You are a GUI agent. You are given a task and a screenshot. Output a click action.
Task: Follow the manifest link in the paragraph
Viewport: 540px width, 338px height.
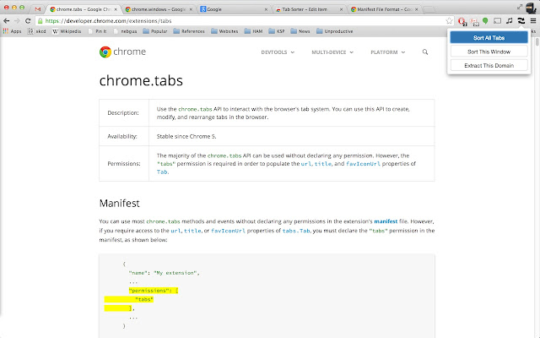click(x=386, y=221)
